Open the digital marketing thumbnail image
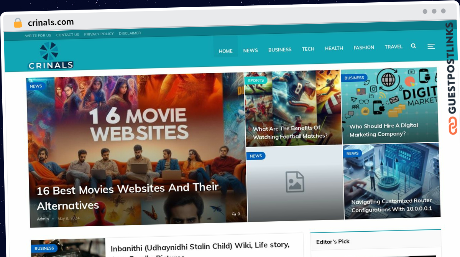460x257 pixels. tap(389, 105)
